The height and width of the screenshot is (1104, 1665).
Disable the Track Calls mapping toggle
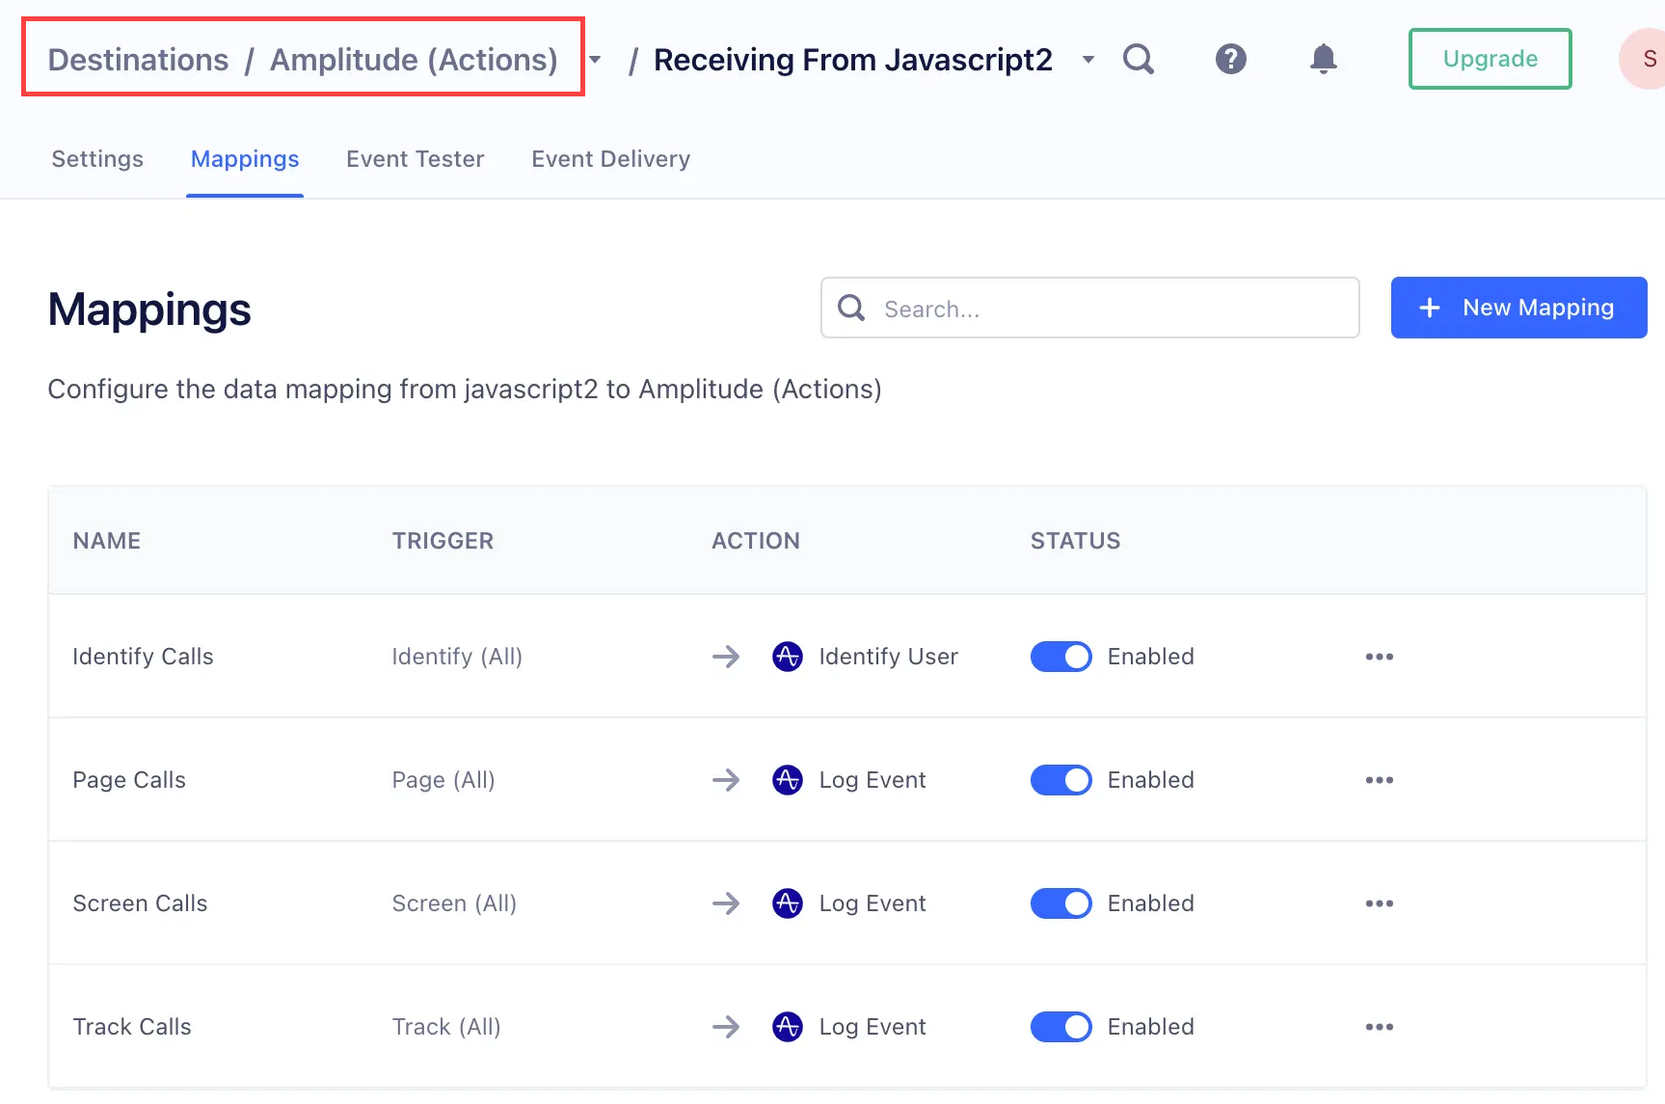pyautogui.click(x=1061, y=1027)
